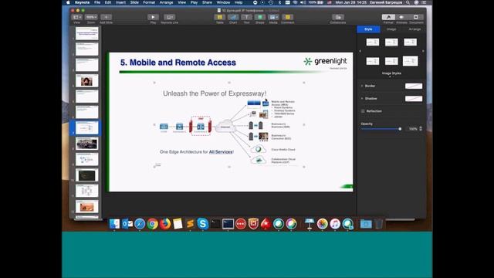
Task: Launch Safari from the Dock
Action: 140,224
